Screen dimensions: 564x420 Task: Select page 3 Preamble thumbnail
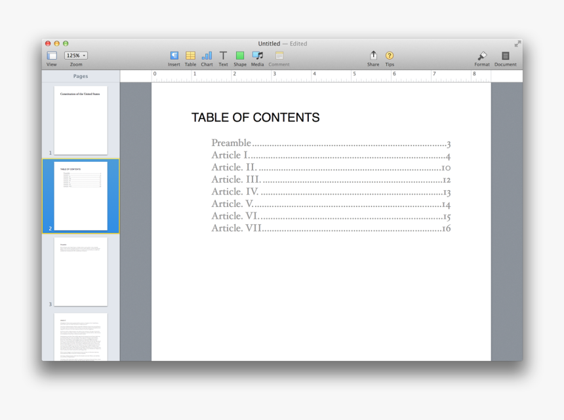pyautogui.click(x=81, y=272)
